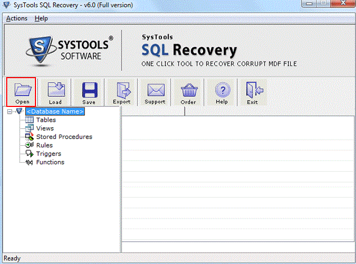Click the database shield icon in tree
Screen dimensions: 356x264
(x=19, y=111)
